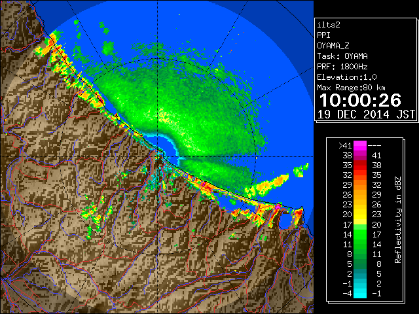Select the 'Elevation:1.0' text
This screenshot has height=314, width=419.
pyautogui.click(x=347, y=77)
